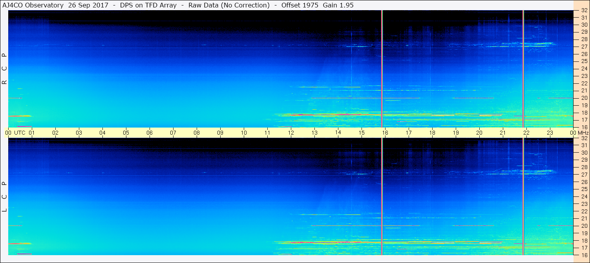Image resolution: width=590 pixels, height=263 pixels.
Task: Click the 00 UTC time axis label
Action: coord(15,133)
